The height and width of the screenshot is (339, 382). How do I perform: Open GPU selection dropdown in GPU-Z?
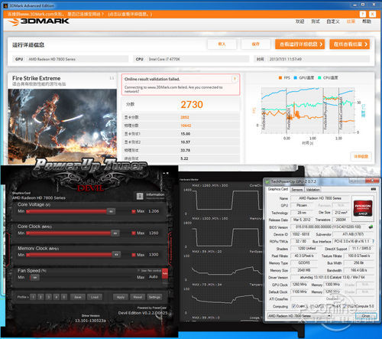tap(299, 316)
